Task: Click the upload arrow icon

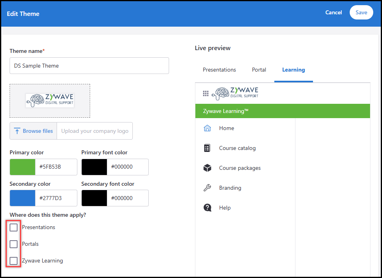Action: click(x=17, y=131)
